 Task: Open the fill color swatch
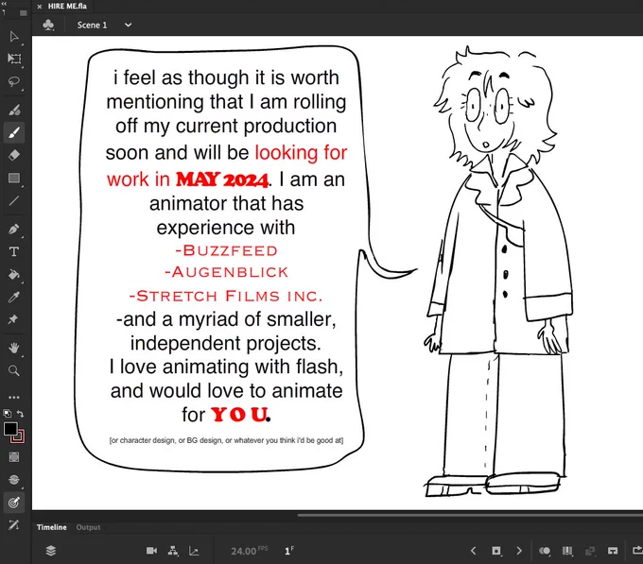(10, 429)
